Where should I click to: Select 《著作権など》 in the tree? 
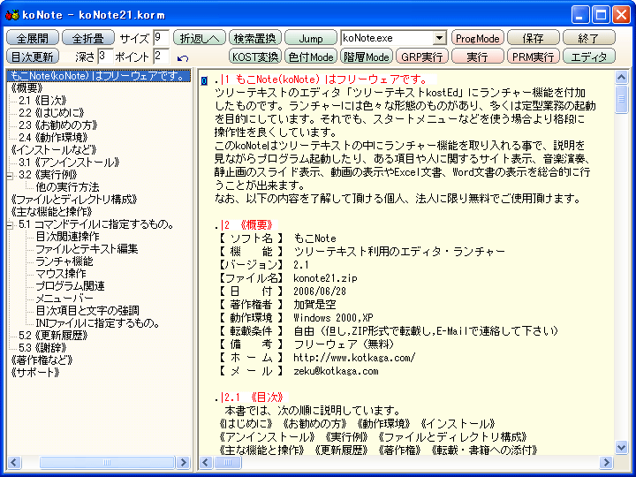(x=42, y=360)
